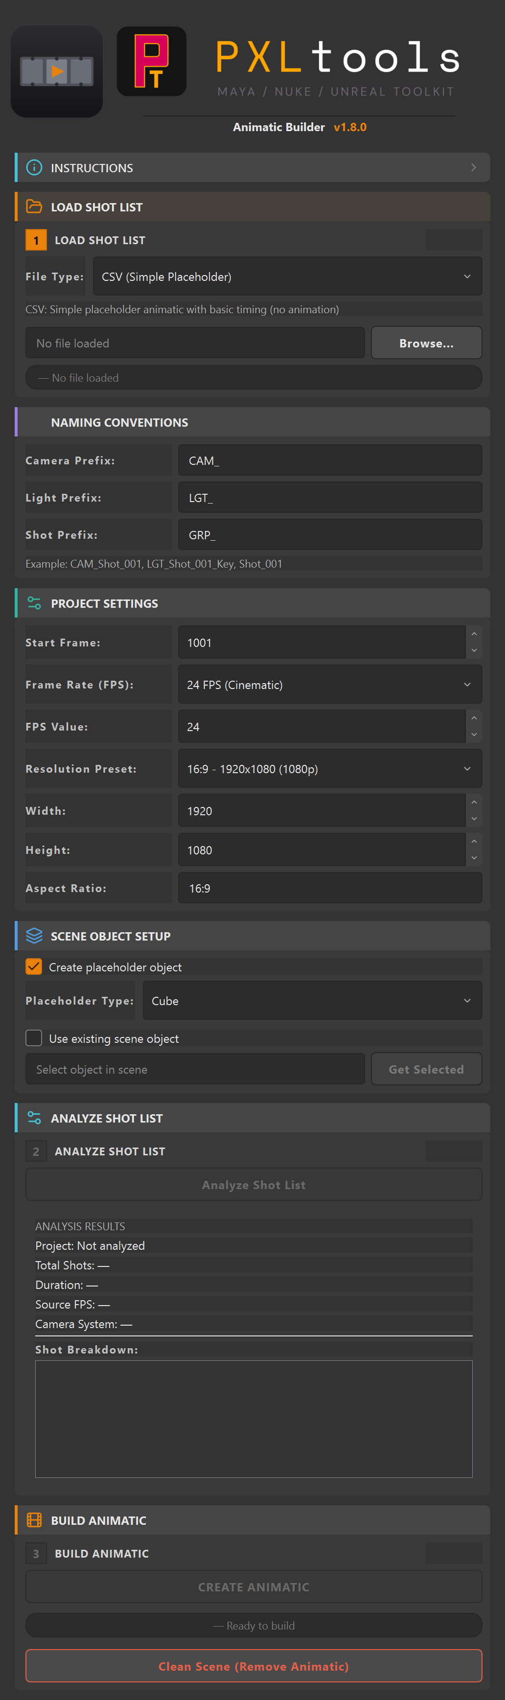The width and height of the screenshot is (505, 1700).
Task: Click the version label v1.8.0
Action: click(x=350, y=127)
